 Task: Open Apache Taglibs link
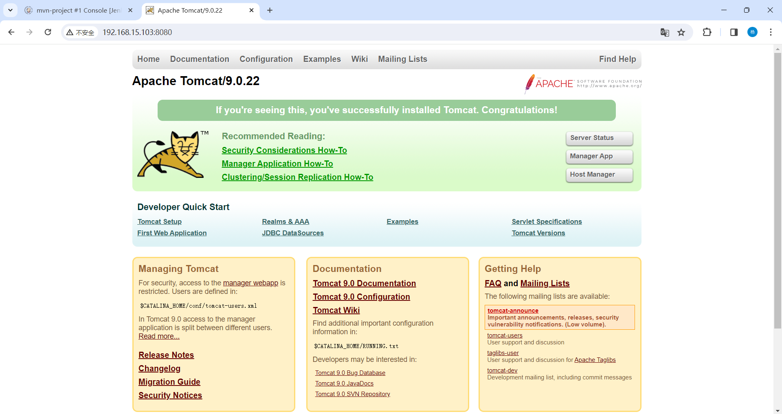[x=595, y=360]
